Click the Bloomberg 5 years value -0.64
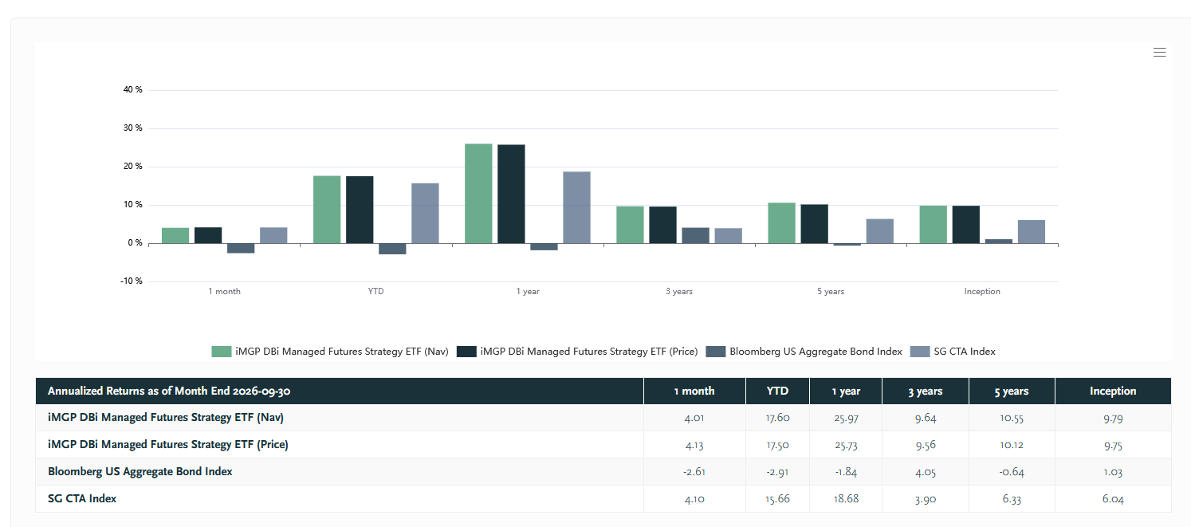This screenshot has width=1191, height=527. [x=1012, y=472]
